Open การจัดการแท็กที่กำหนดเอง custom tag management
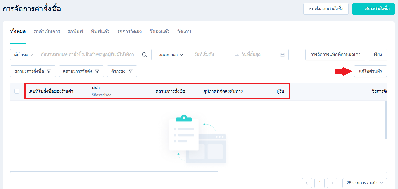The height and width of the screenshot is (189, 398). (335, 55)
